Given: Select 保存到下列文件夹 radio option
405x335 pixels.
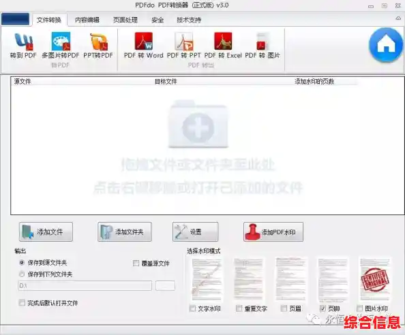Looking at the screenshot, I should coord(22,274).
